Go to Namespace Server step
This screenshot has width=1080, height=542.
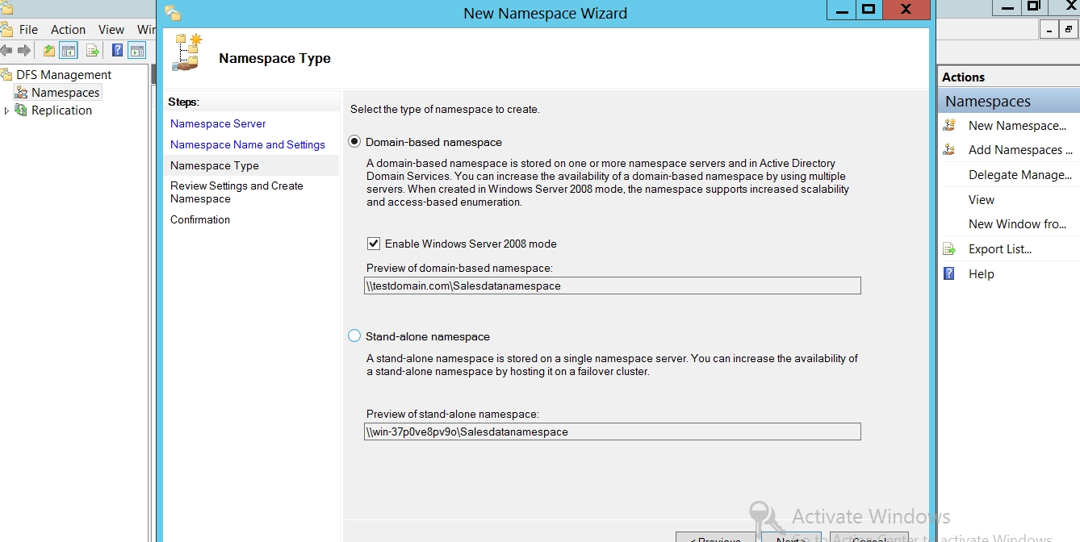click(218, 123)
